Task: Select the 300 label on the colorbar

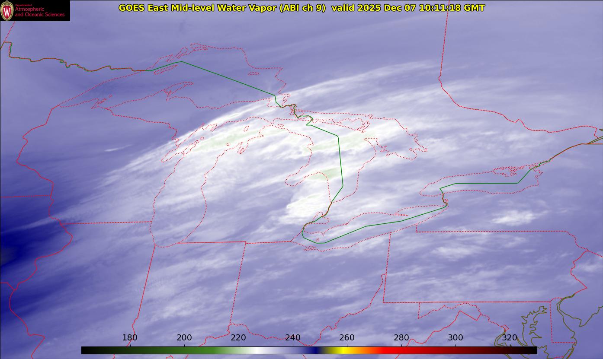Action: click(x=455, y=337)
